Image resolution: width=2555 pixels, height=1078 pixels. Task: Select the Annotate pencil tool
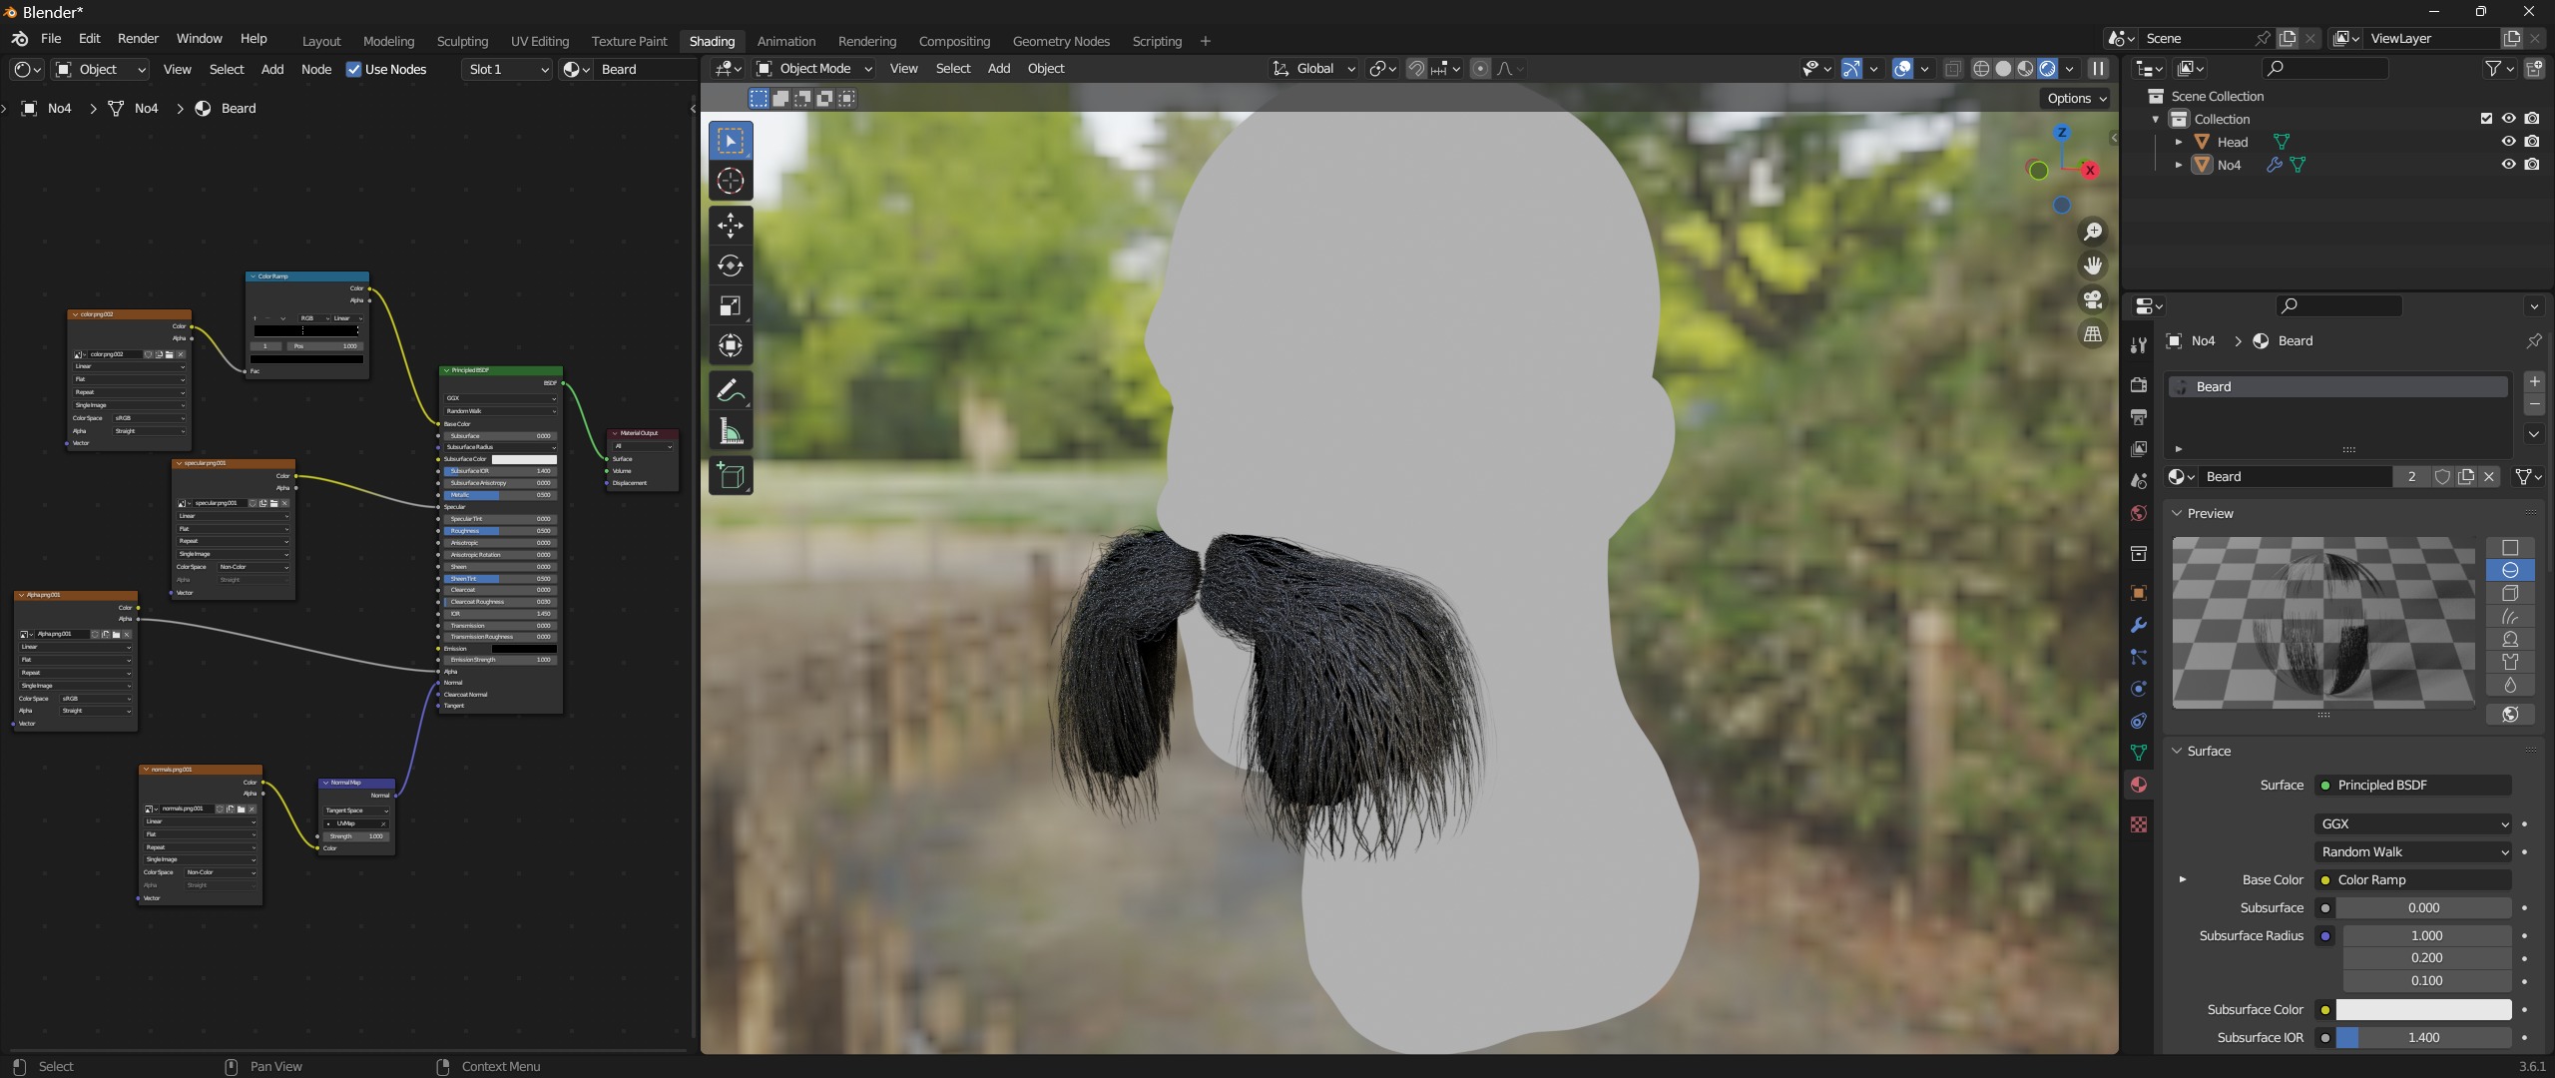[731, 390]
